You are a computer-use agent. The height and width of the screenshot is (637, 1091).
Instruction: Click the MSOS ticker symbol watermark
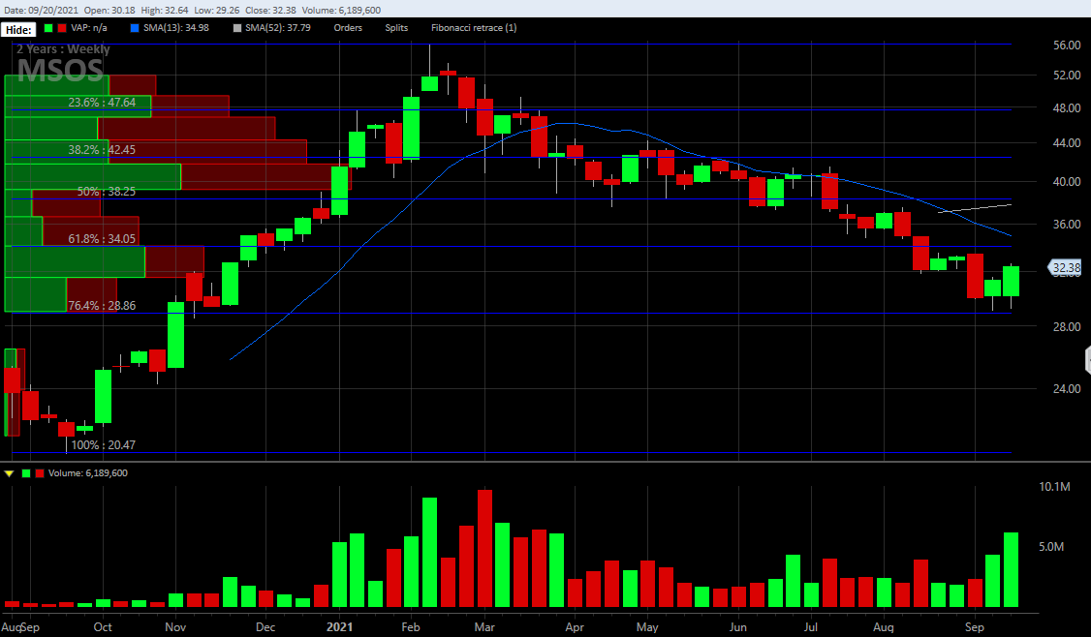pyautogui.click(x=60, y=70)
